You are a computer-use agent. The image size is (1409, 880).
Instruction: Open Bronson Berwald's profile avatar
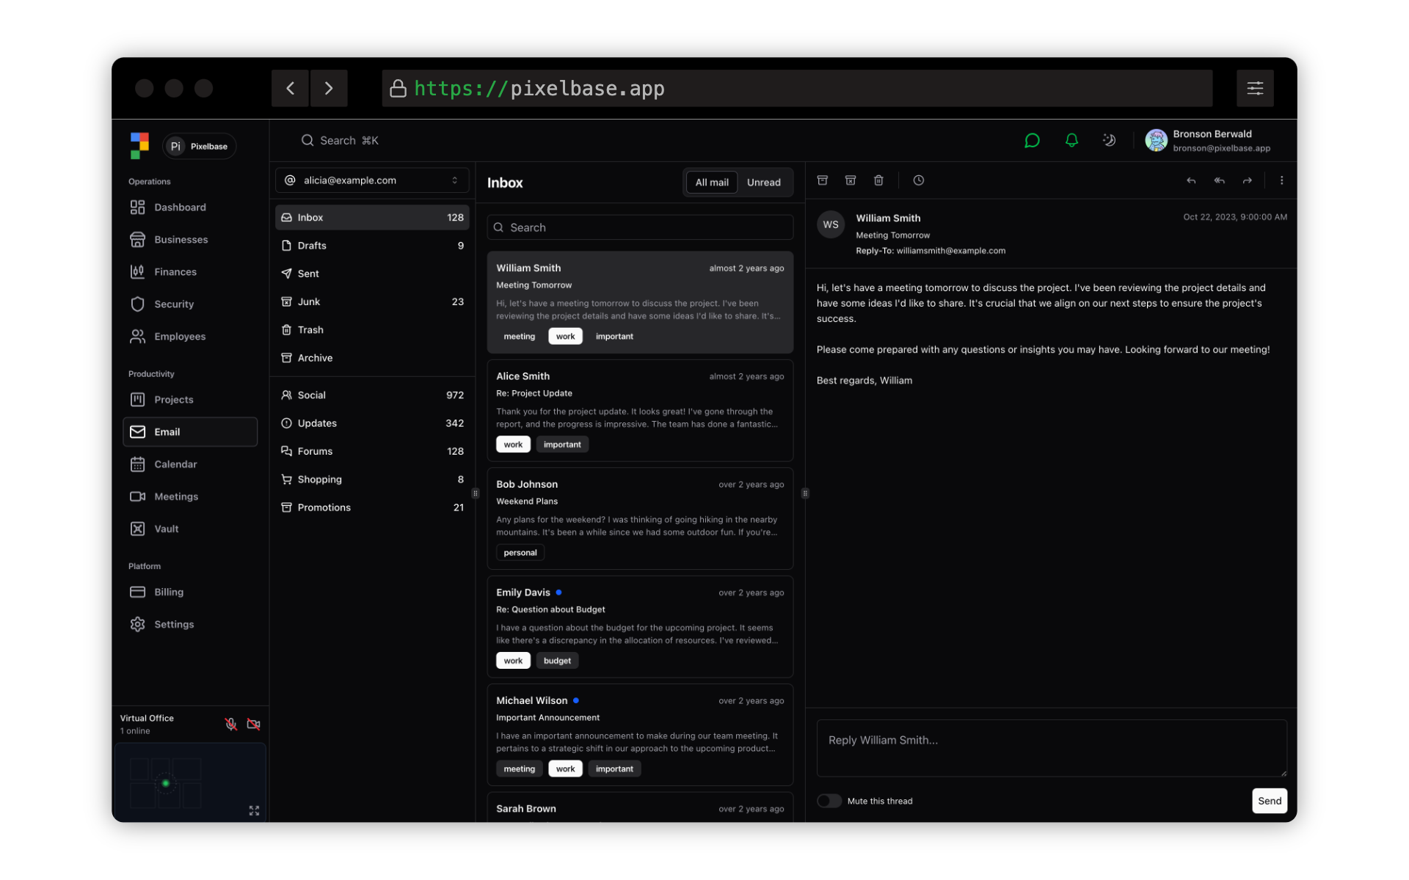pyautogui.click(x=1157, y=140)
